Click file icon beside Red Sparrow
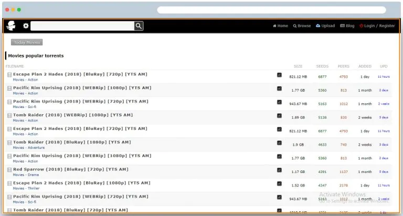The image size is (403, 216). [x=9, y=170]
